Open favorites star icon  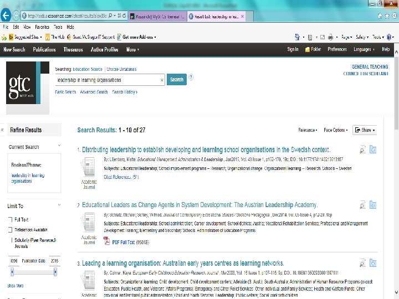[387, 16]
